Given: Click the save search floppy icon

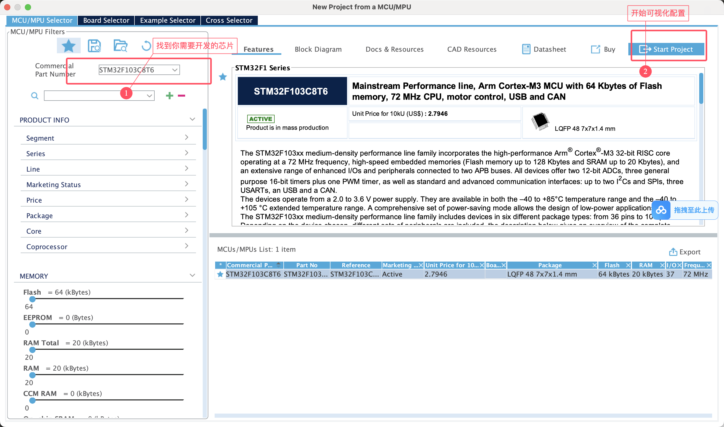Looking at the screenshot, I should (94, 46).
